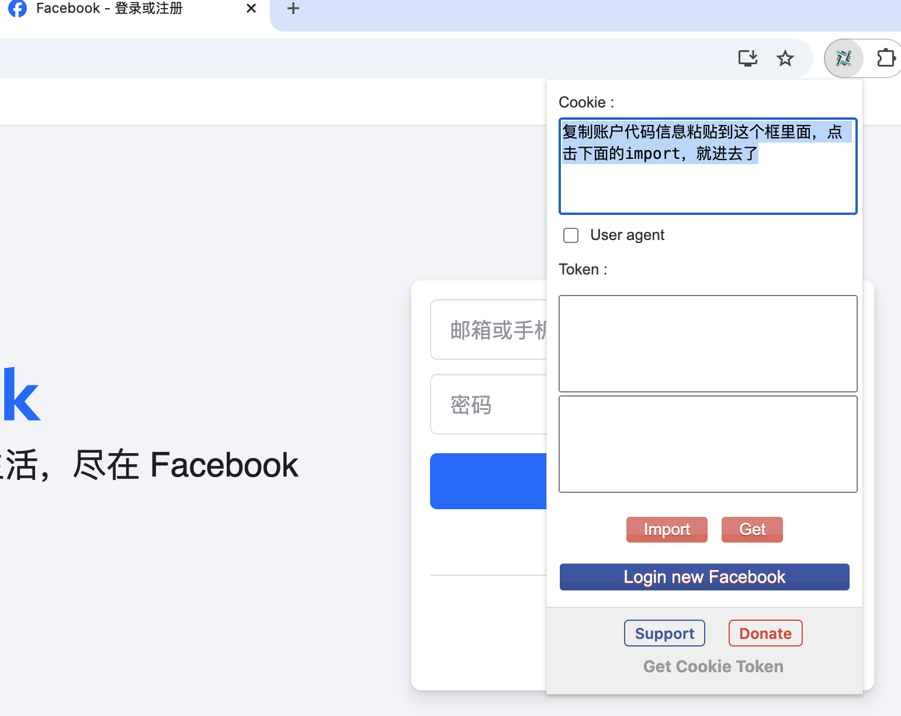
Task: Click the Get Cookie Token extension icon
Action: (x=843, y=58)
